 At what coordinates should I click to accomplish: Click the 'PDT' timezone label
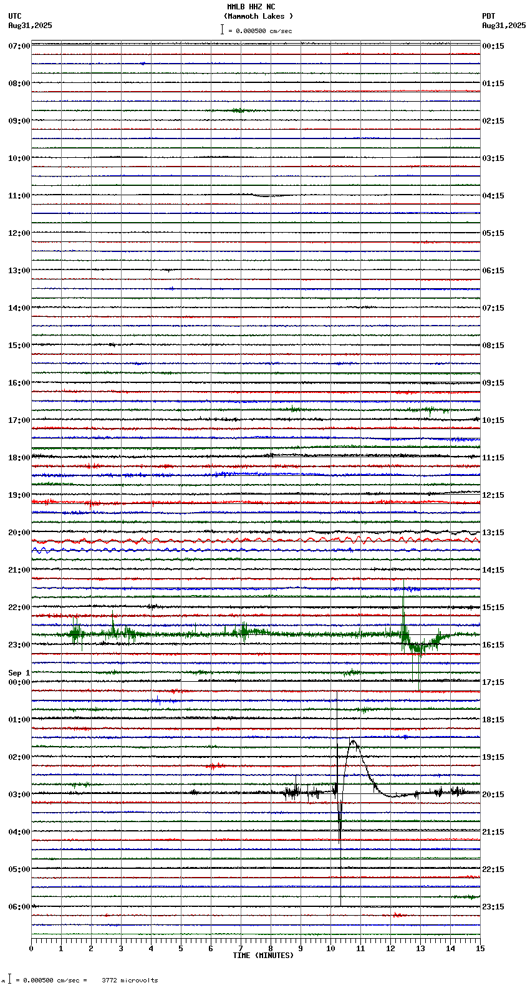coord(488,16)
